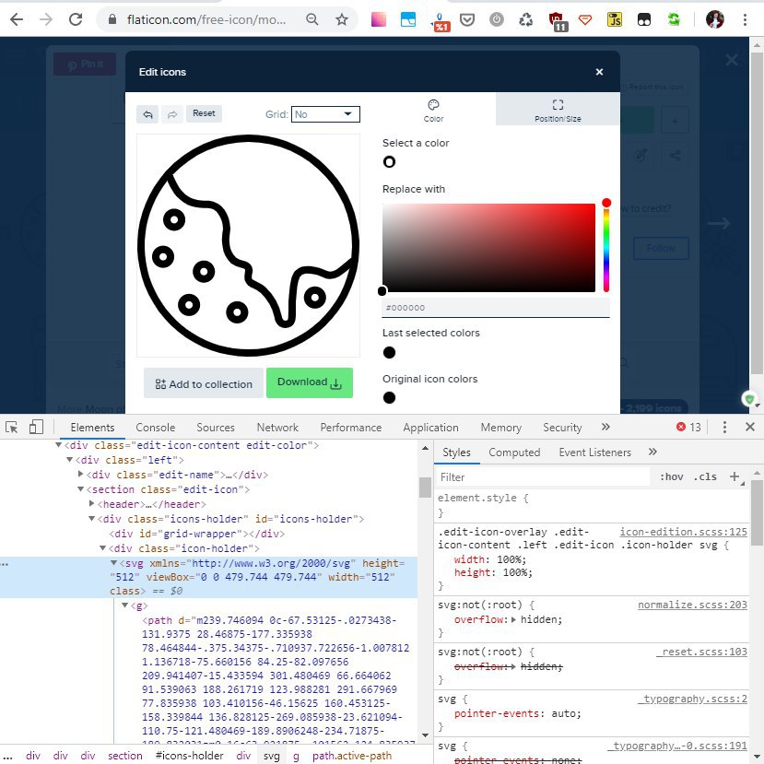
Task: Click the #000000 hex color field
Action: coord(496,308)
